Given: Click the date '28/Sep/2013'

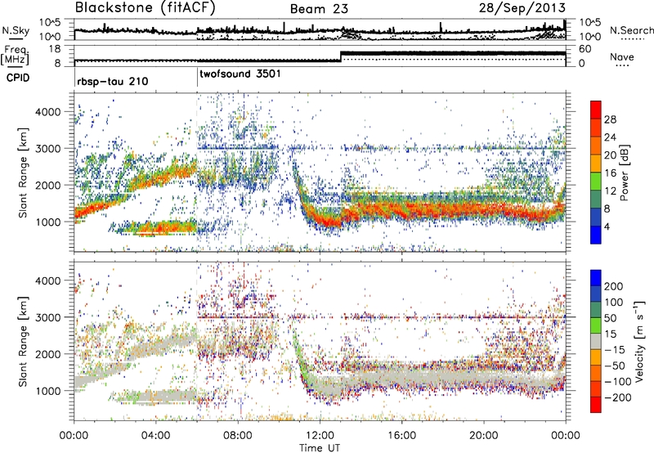Looking at the screenshot, I should (x=522, y=8).
